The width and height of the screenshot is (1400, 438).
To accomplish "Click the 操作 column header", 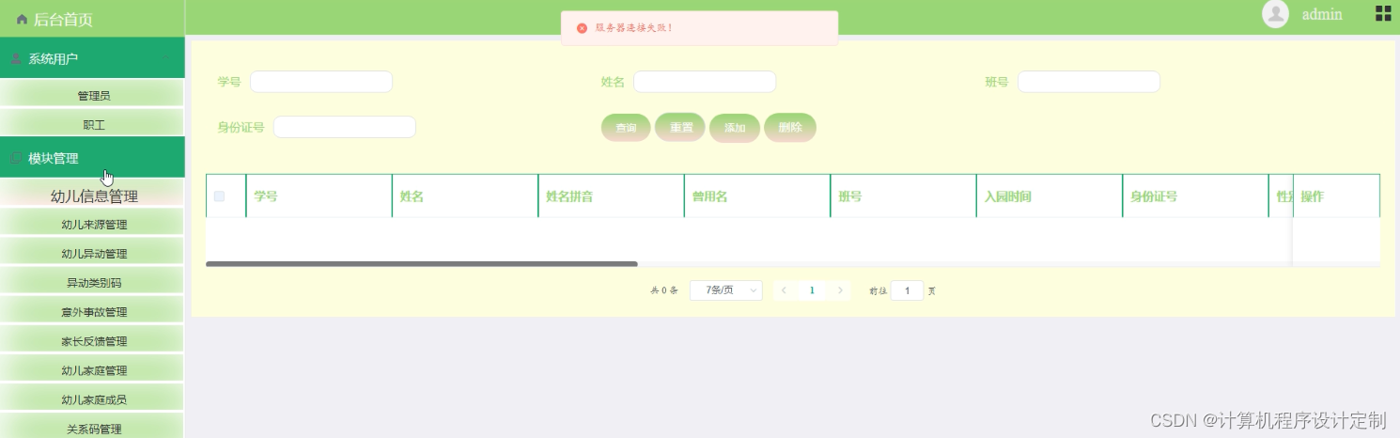I will pyautogui.click(x=1336, y=196).
